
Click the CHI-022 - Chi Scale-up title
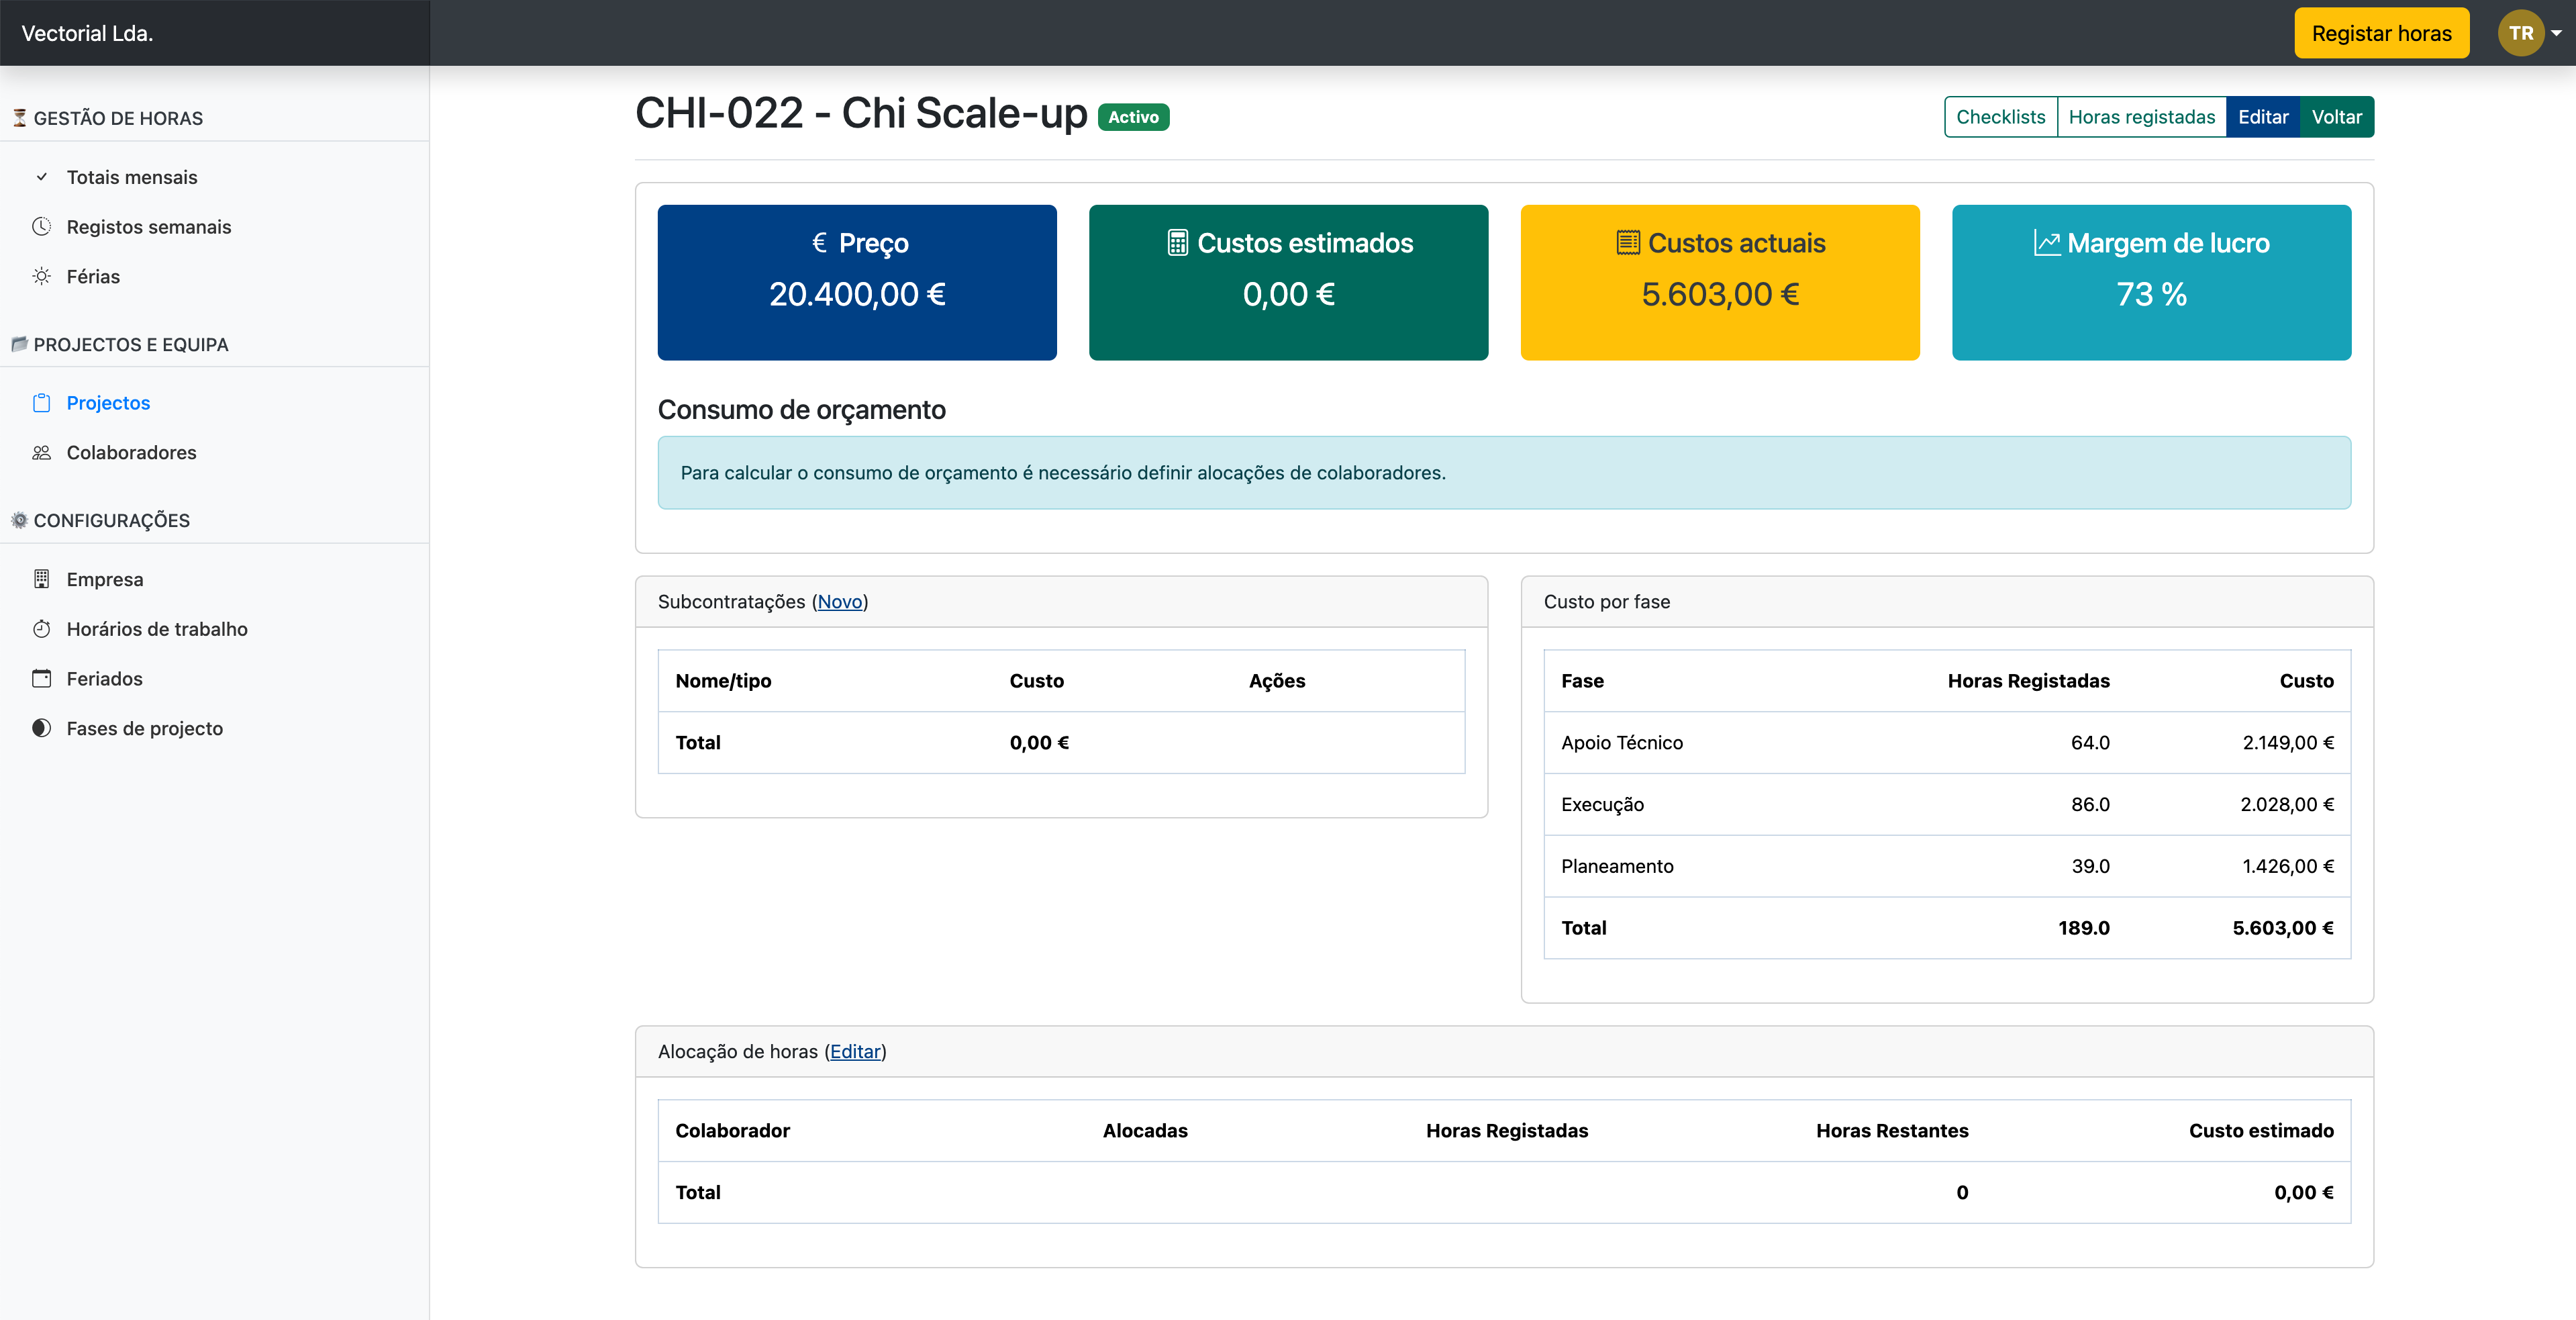coord(861,113)
